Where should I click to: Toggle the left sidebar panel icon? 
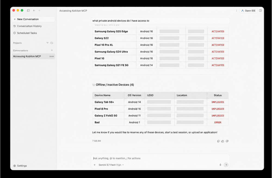(x=28, y=10)
